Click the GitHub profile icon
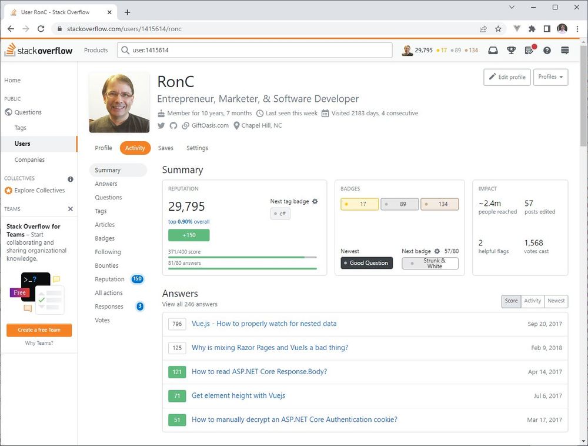 coord(173,126)
